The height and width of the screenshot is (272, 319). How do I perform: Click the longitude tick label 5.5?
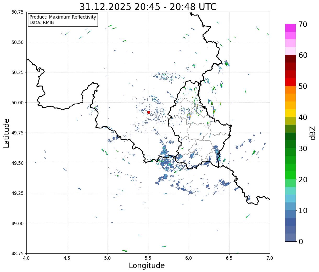click(x=148, y=258)
